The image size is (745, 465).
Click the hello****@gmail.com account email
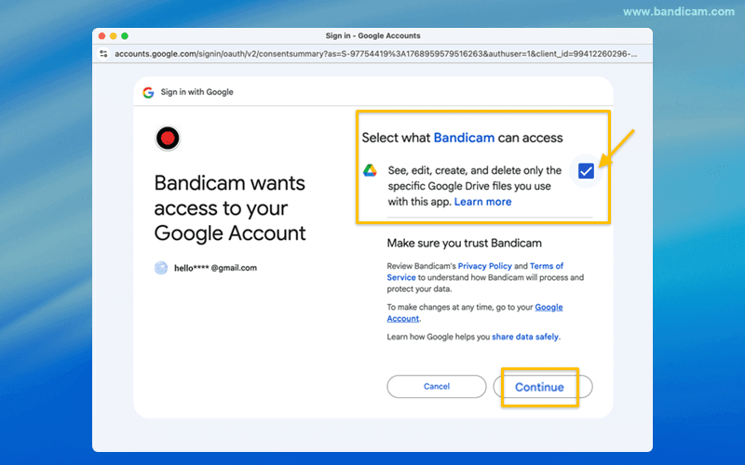click(215, 268)
